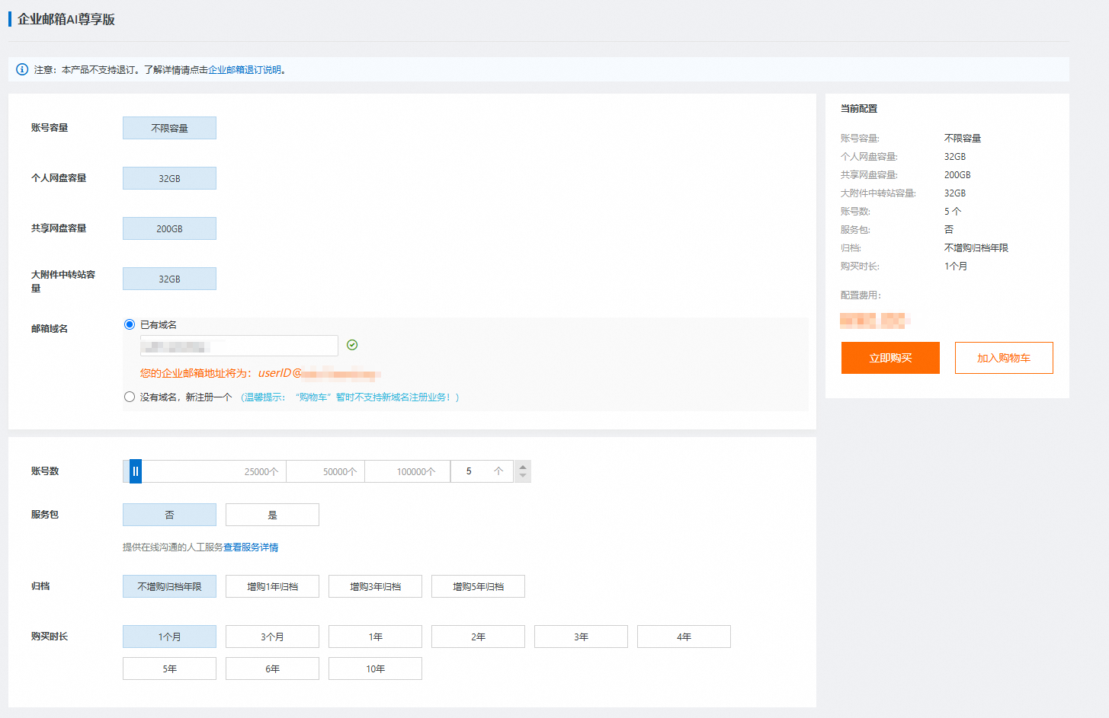Click the 不增购归档年限 value in current configuration
This screenshot has width=1109, height=718.
click(x=976, y=248)
